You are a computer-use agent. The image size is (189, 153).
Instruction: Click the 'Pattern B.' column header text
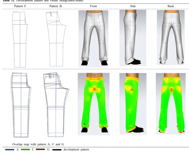coord(56,6)
